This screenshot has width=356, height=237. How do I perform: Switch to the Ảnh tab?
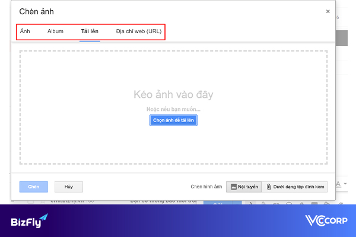[25, 31]
